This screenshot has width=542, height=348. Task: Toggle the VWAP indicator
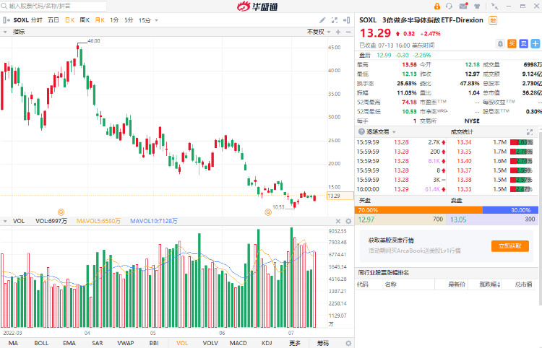point(126,343)
